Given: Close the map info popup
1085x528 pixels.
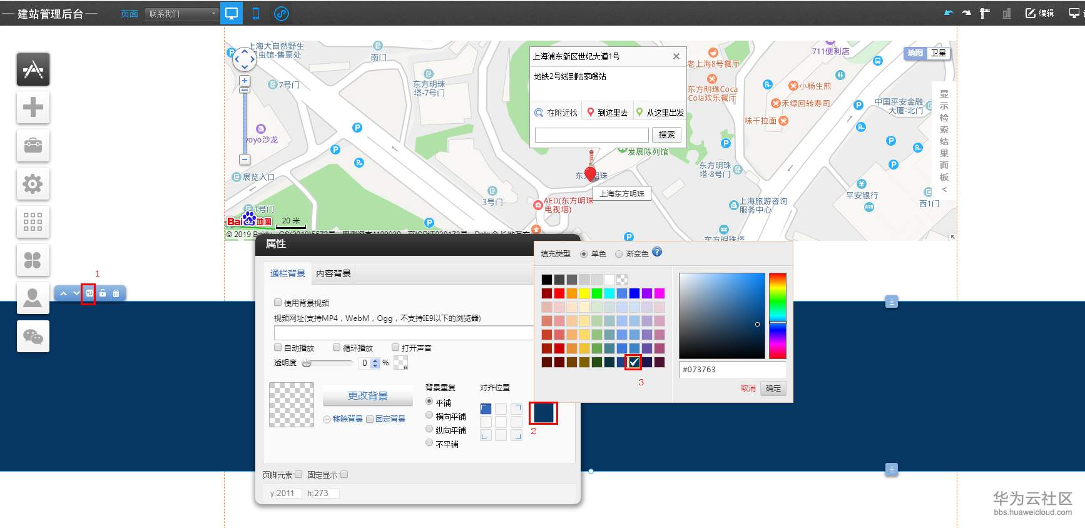Looking at the screenshot, I should [676, 56].
